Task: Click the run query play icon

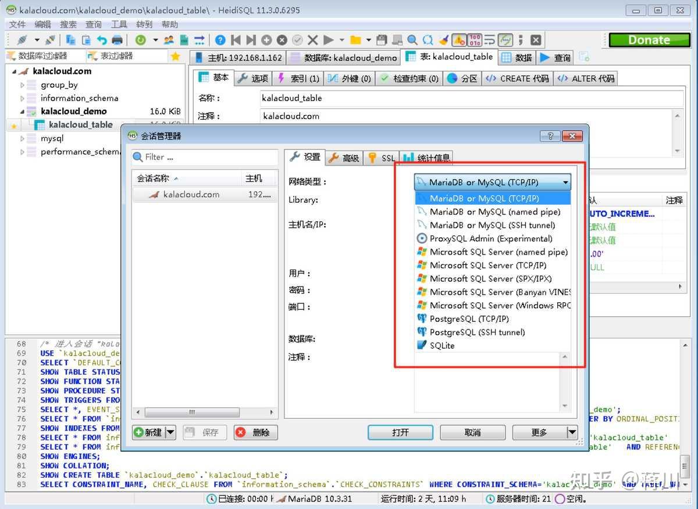Action: click(329, 40)
